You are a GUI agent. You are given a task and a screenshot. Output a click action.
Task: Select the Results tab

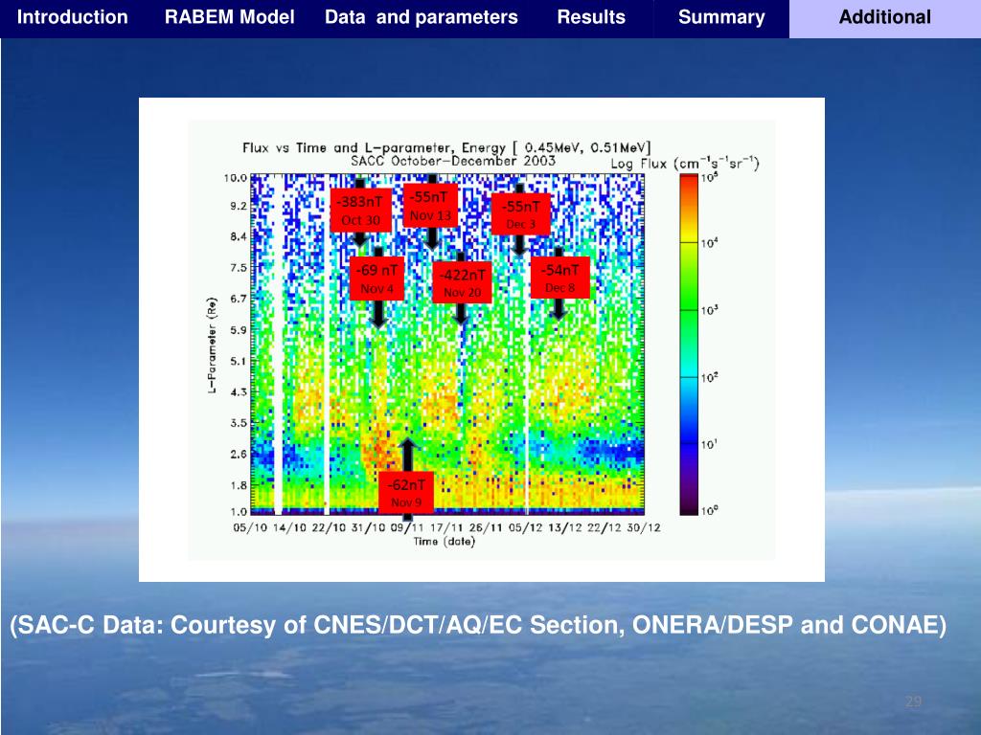591,17
